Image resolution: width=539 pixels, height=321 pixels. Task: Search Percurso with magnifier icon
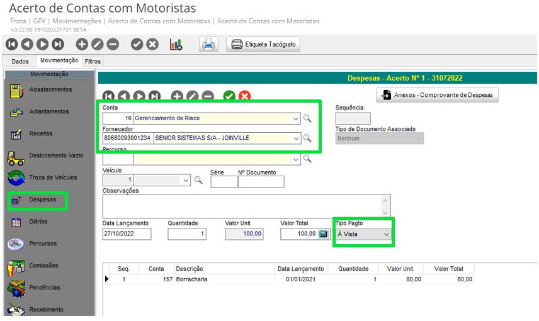(307, 159)
